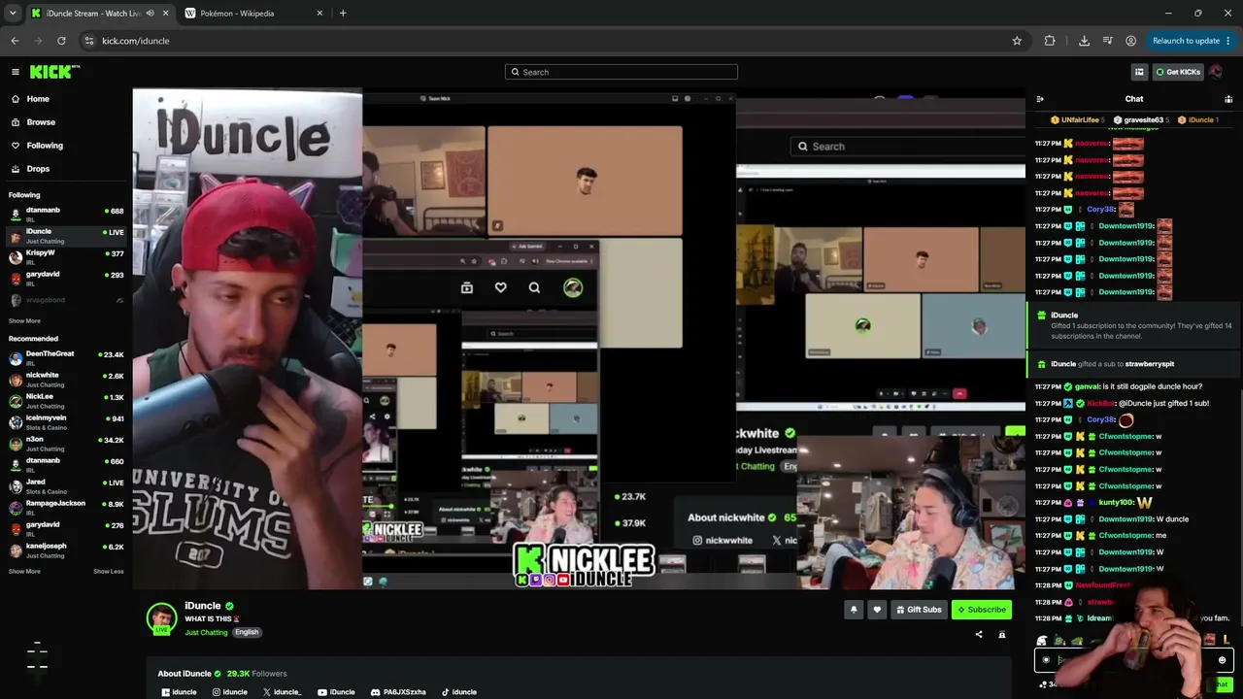The image size is (1243, 699).
Task: Open iDuncle's X profile link
Action: pyautogui.click(x=282, y=692)
